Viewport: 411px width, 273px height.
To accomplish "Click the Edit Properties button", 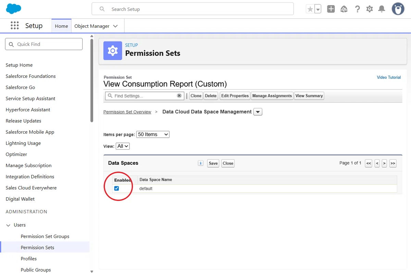I will pos(235,96).
